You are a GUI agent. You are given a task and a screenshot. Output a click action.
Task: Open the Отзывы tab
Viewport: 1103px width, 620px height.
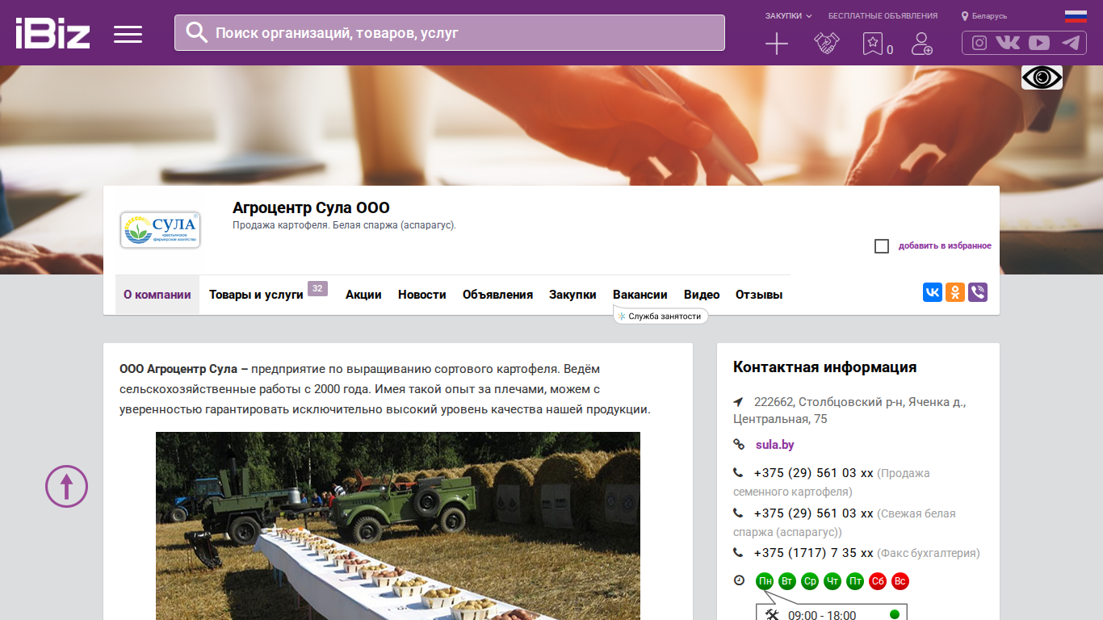click(x=759, y=295)
